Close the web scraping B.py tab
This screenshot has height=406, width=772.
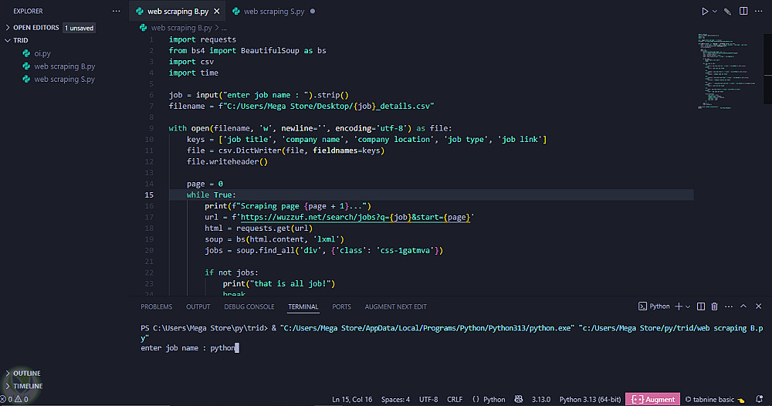217,12
